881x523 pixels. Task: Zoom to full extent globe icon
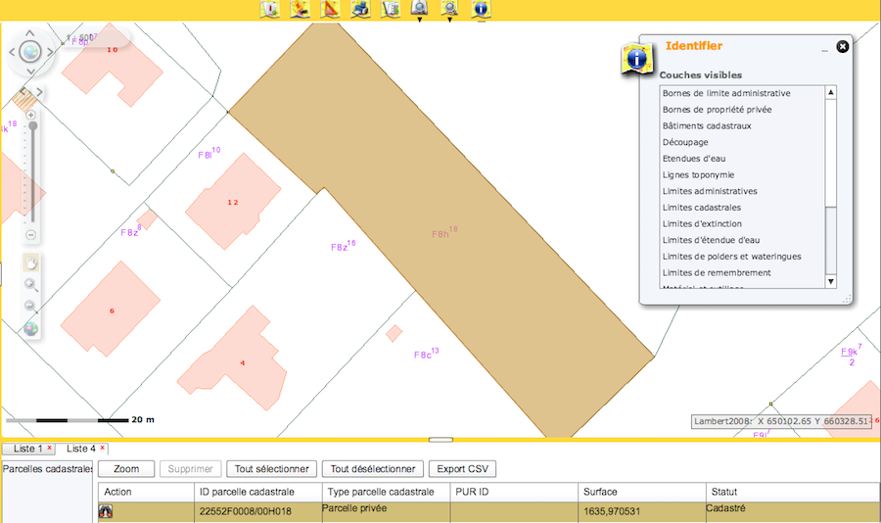[x=31, y=328]
